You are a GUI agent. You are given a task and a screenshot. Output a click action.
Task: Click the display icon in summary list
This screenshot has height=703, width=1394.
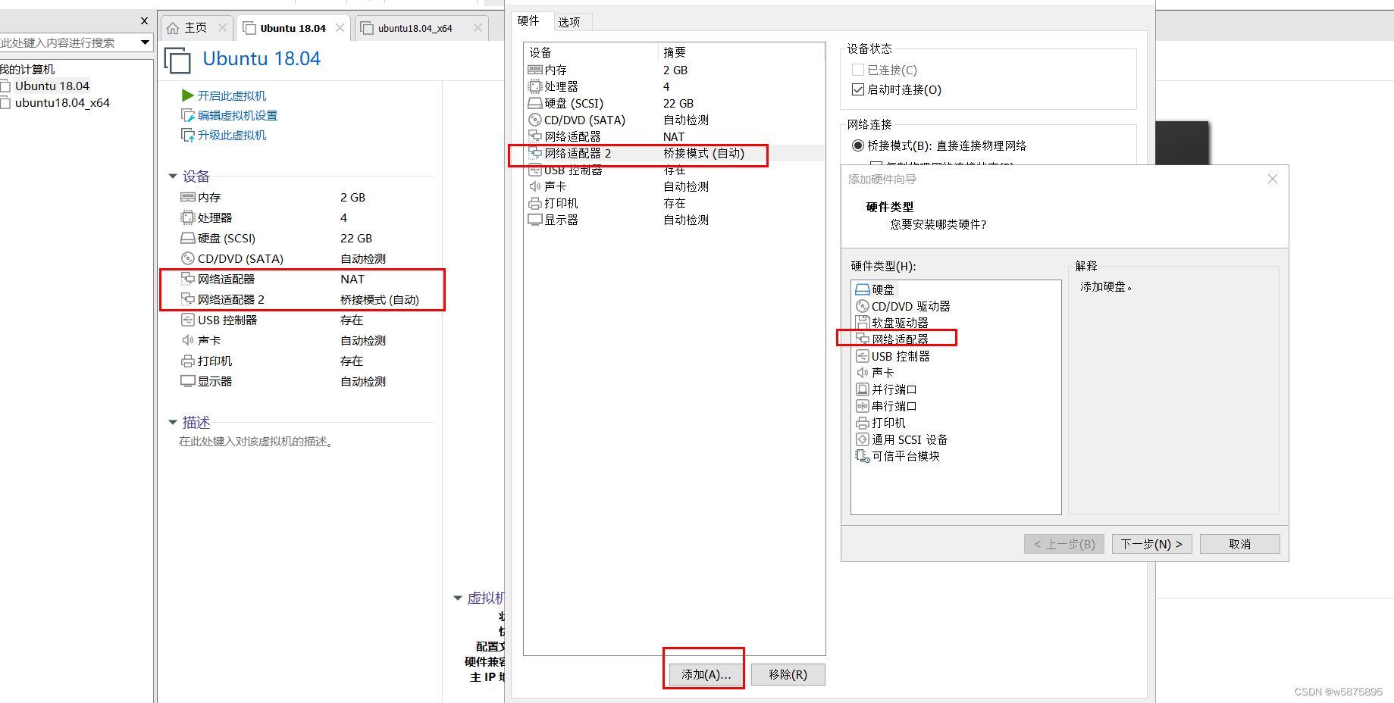click(x=188, y=381)
